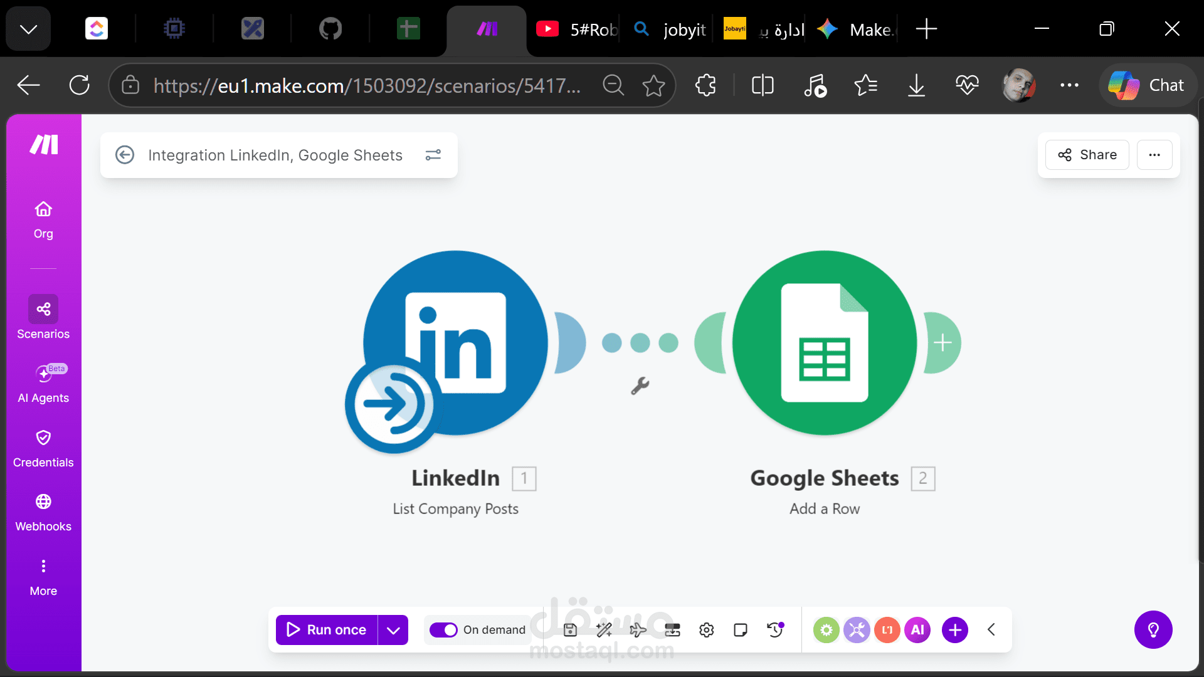1204x677 pixels.
Task: Click the purple plus favorites button
Action: (x=955, y=629)
